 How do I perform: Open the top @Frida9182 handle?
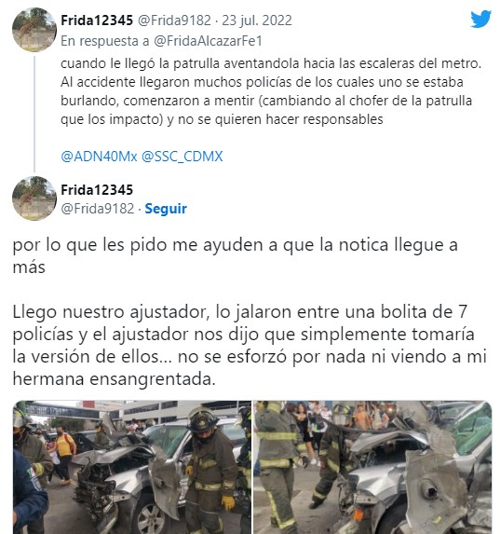(174, 21)
